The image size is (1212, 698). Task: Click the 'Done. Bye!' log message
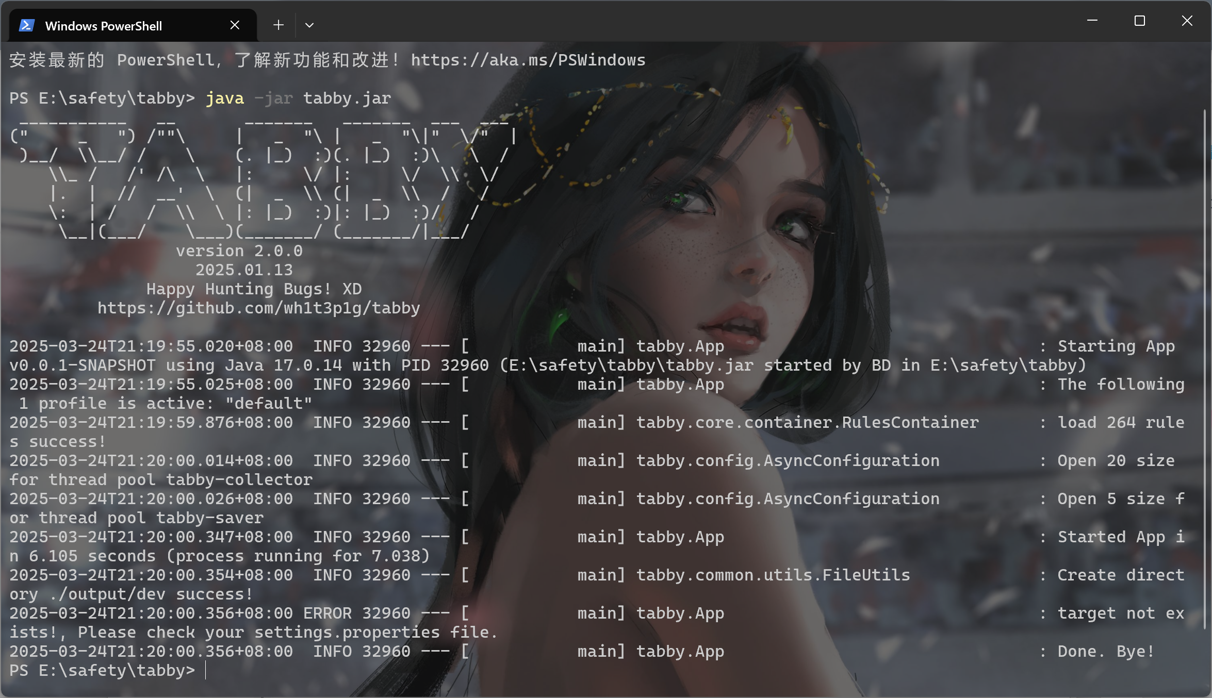click(x=1105, y=652)
